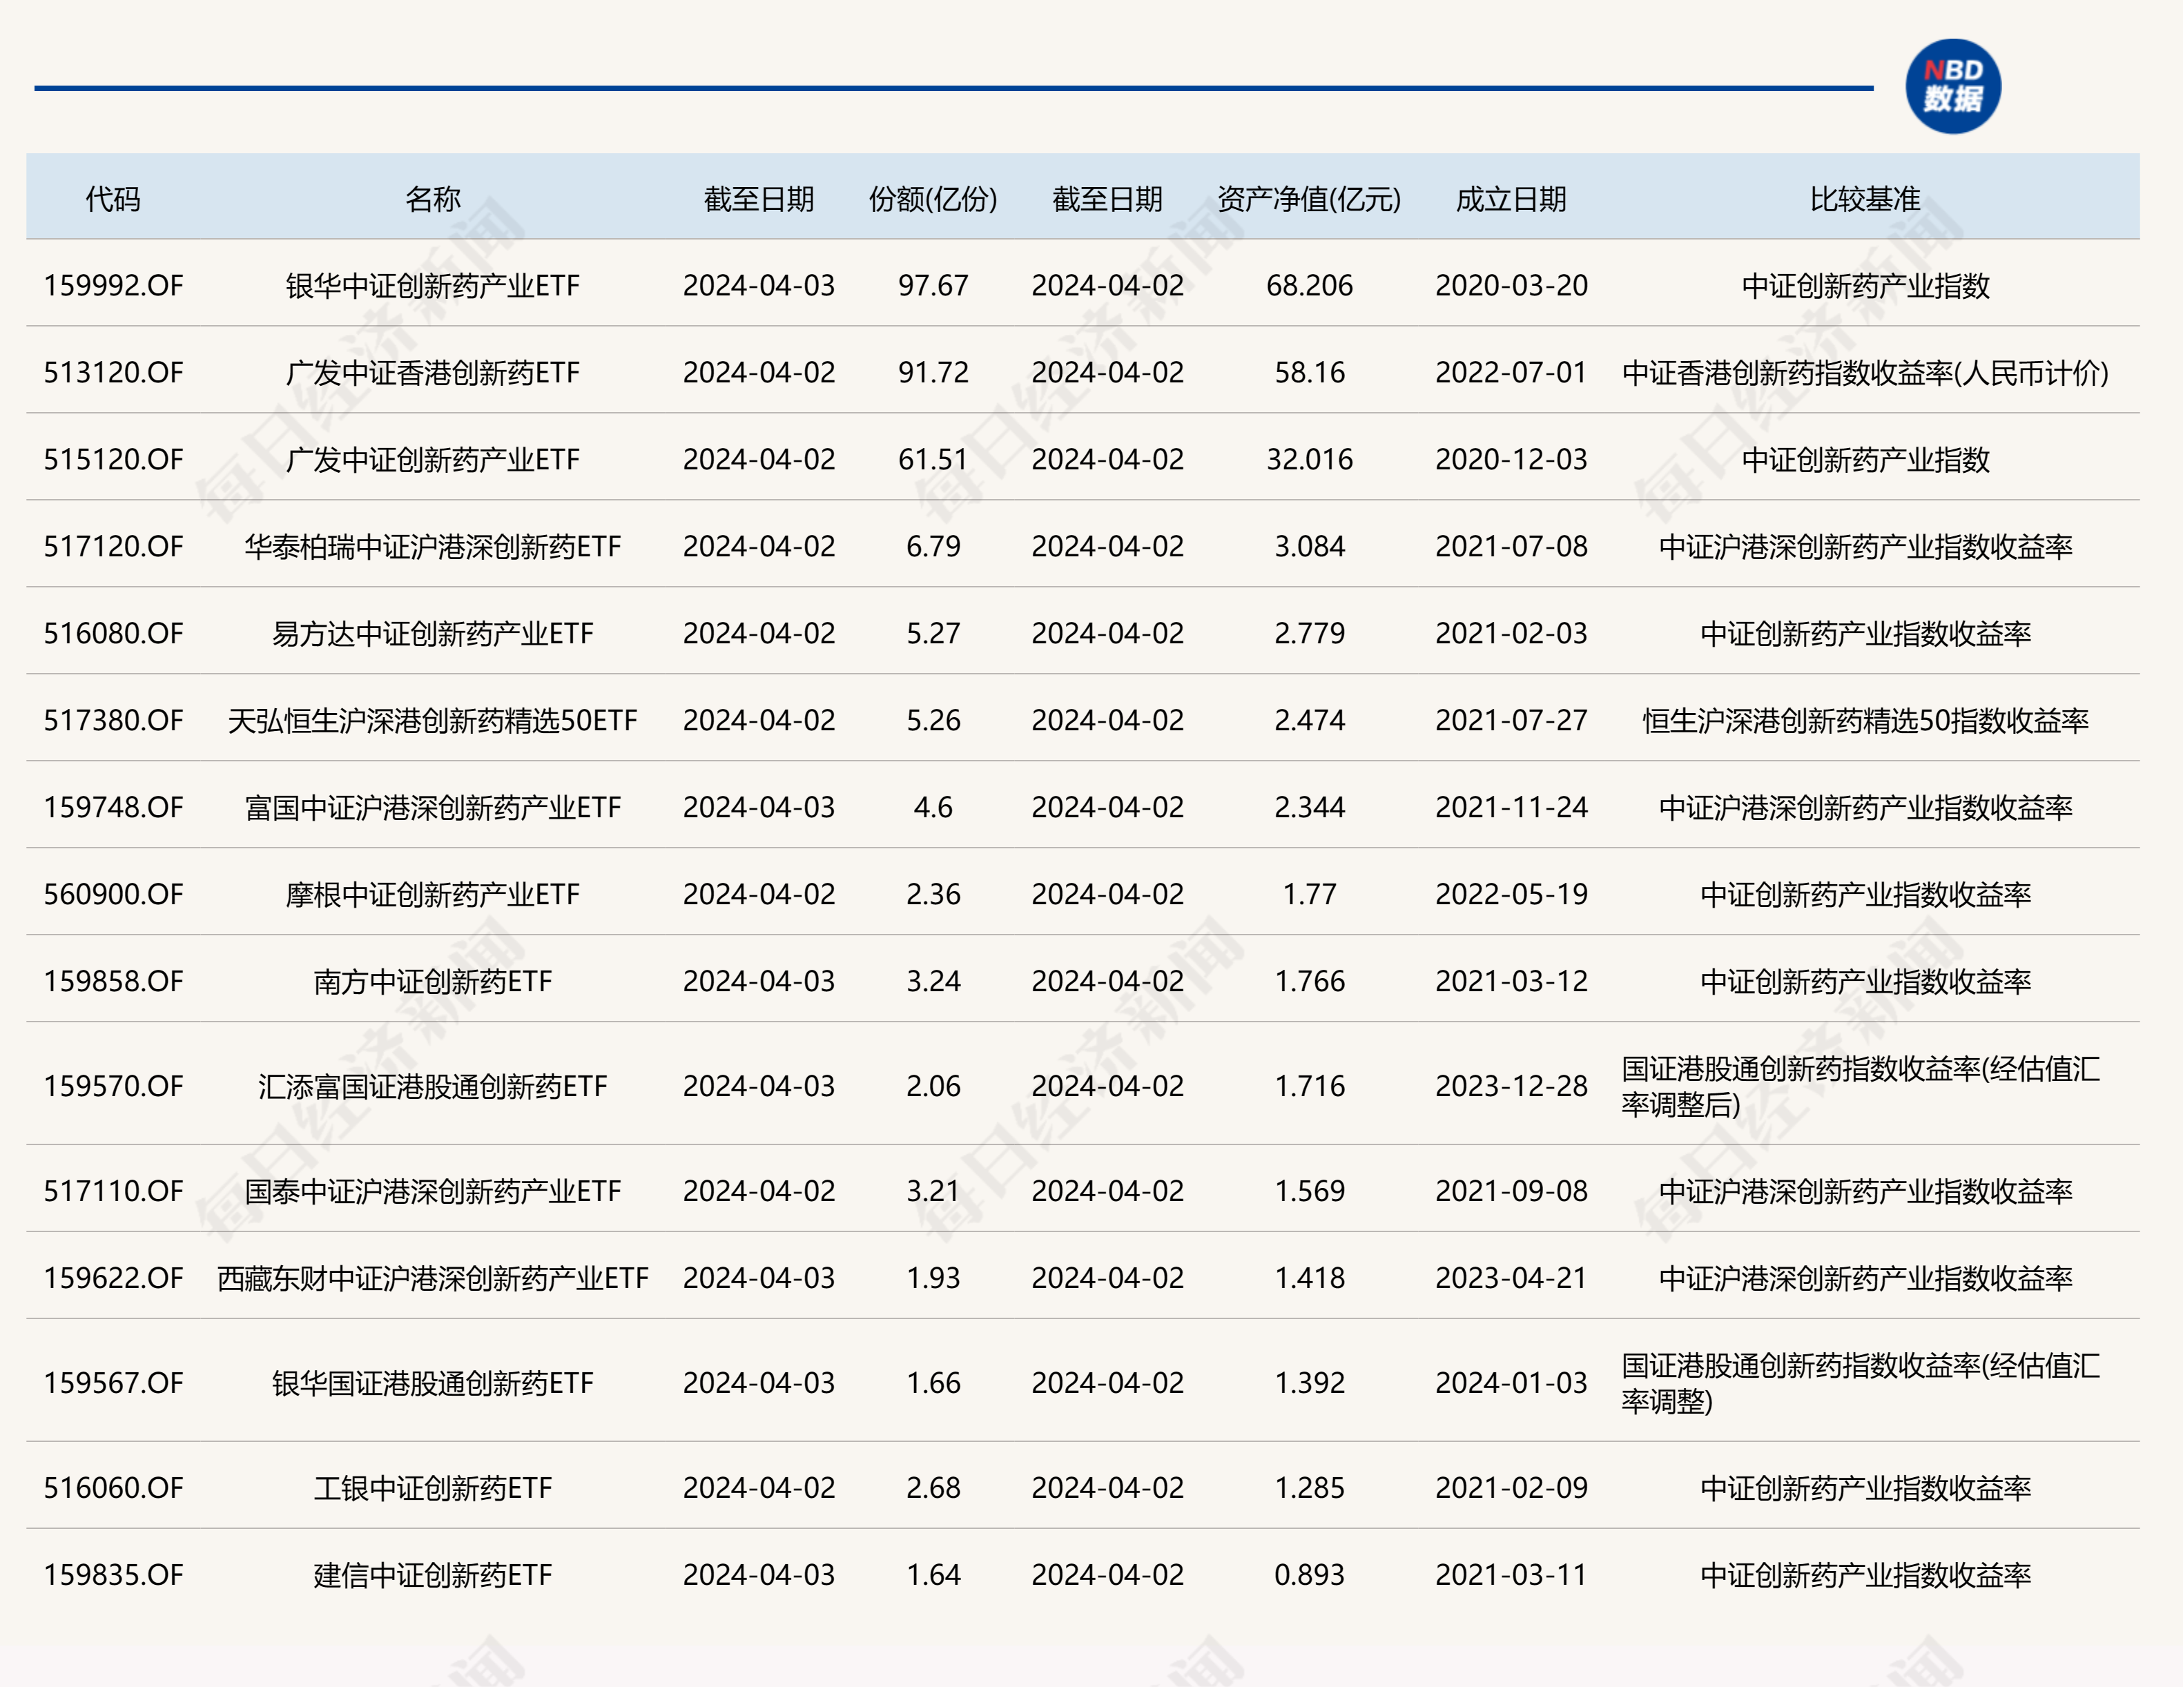2183x1687 pixels.
Task: Click net asset value 0.893
Action: (1310, 1575)
